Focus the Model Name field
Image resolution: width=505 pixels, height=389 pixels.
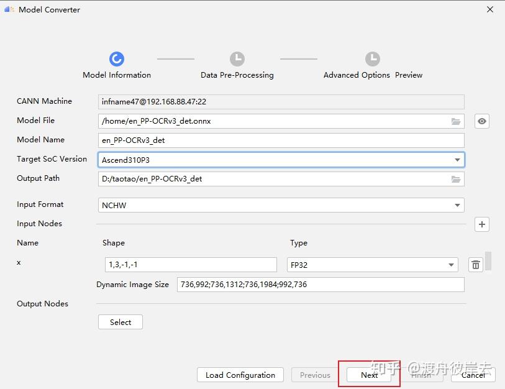[281, 140]
